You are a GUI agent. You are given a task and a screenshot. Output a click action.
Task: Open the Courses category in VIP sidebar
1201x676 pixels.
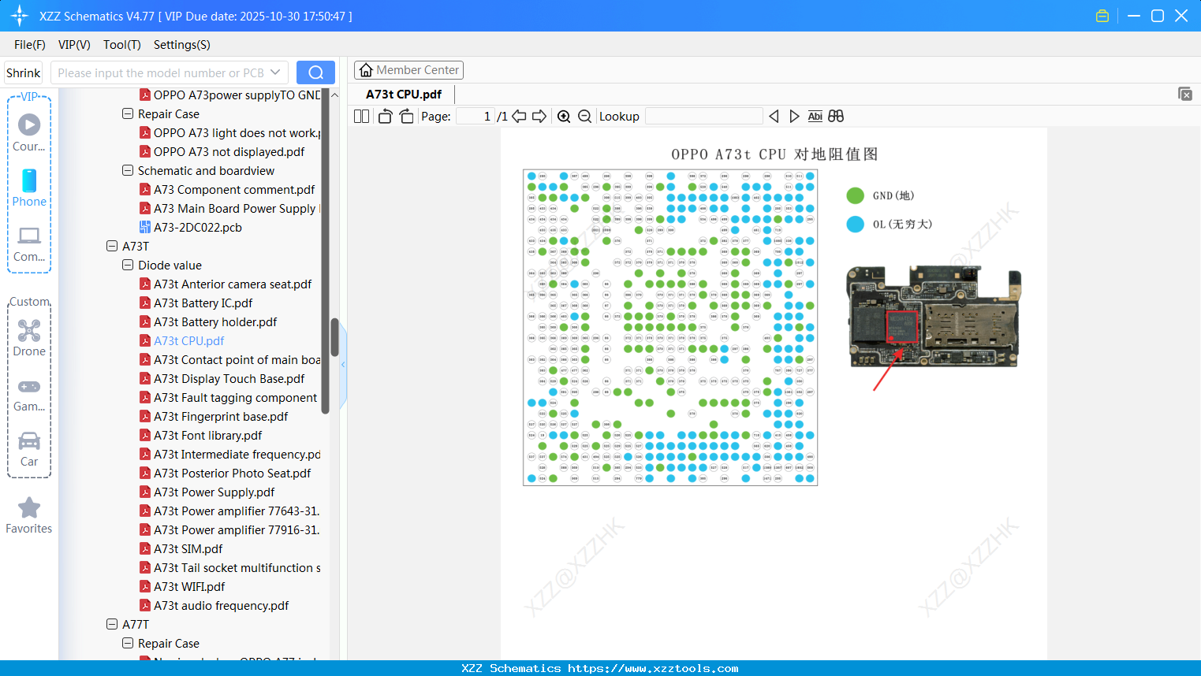pyautogui.click(x=29, y=132)
